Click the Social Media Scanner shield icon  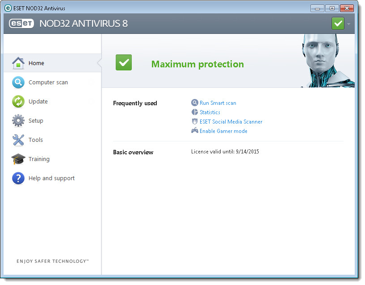(x=195, y=122)
